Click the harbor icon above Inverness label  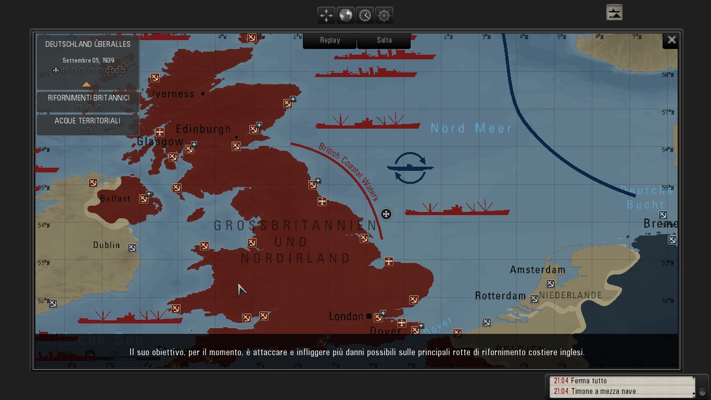click(x=155, y=78)
